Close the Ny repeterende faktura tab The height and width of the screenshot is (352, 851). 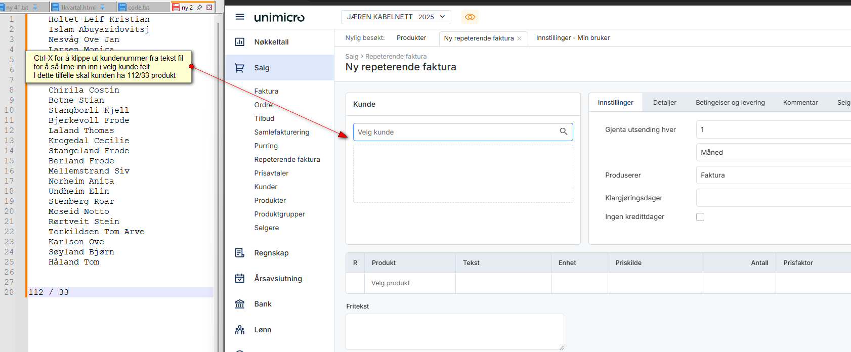[x=519, y=38]
